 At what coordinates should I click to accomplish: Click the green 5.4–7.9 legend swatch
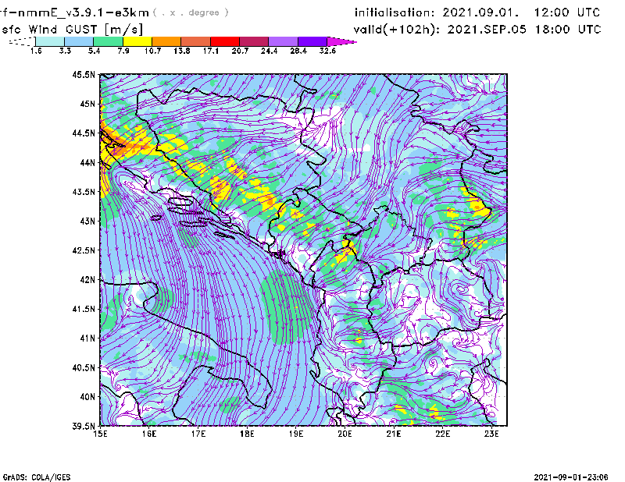coord(108,41)
